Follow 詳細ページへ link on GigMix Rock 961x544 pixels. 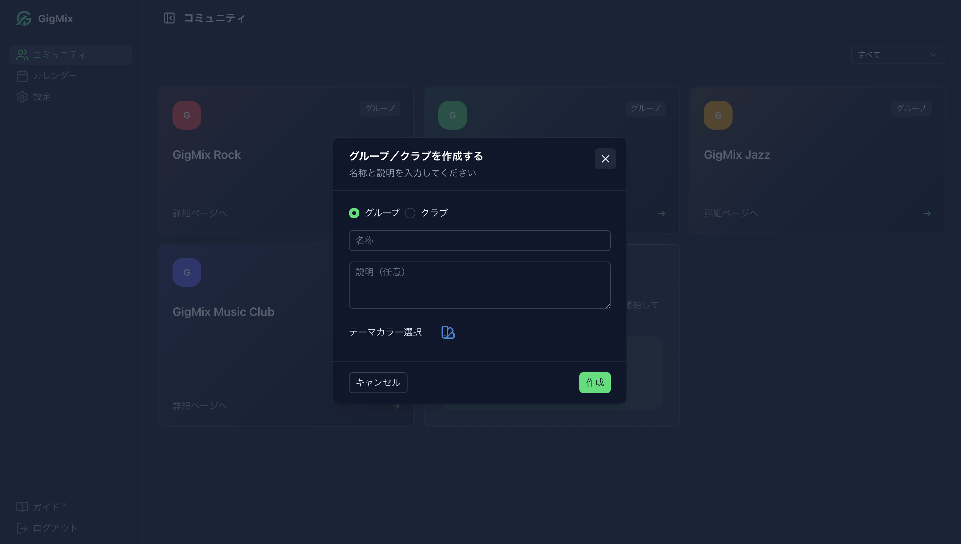(x=200, y=213)
